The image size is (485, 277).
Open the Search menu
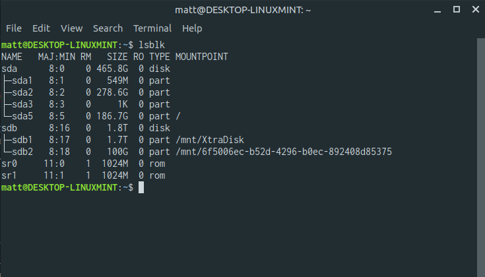tap(108, 28)
